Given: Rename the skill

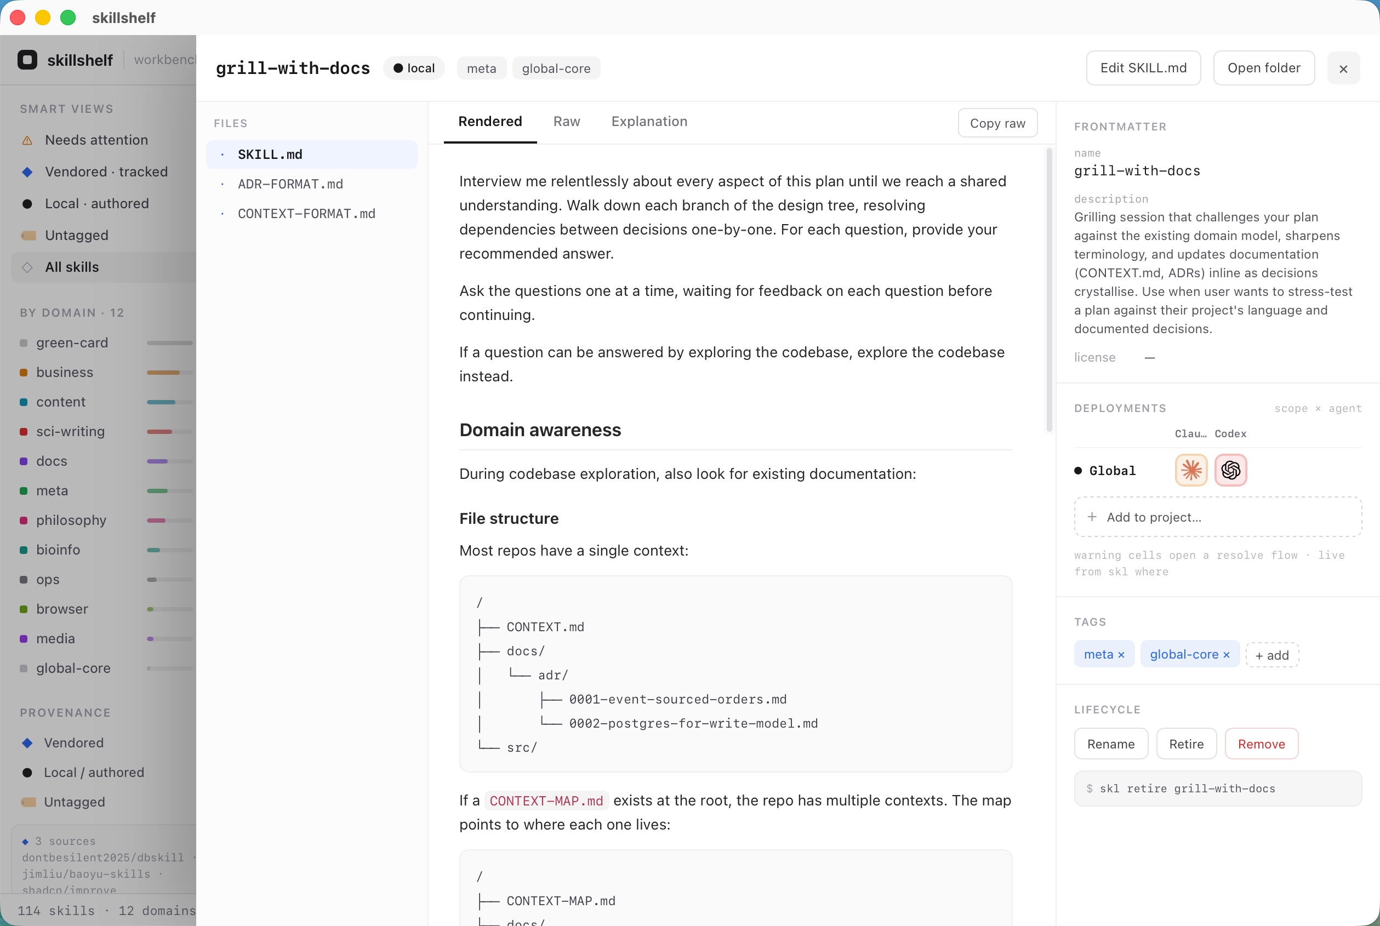Looking at the screenshot, I should point(1110,744).
